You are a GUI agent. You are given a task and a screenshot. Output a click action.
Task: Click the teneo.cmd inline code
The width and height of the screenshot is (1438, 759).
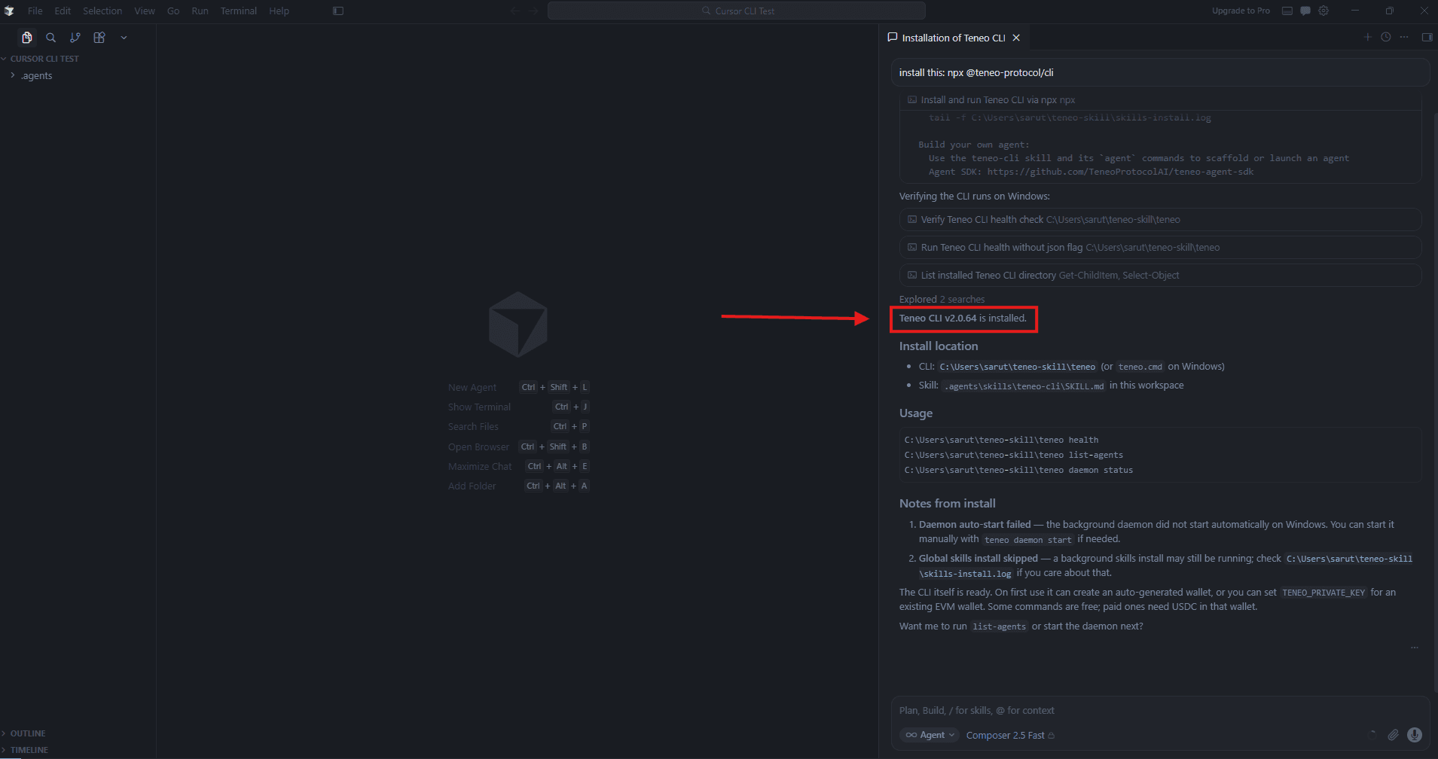click(x=1140, y=367)
